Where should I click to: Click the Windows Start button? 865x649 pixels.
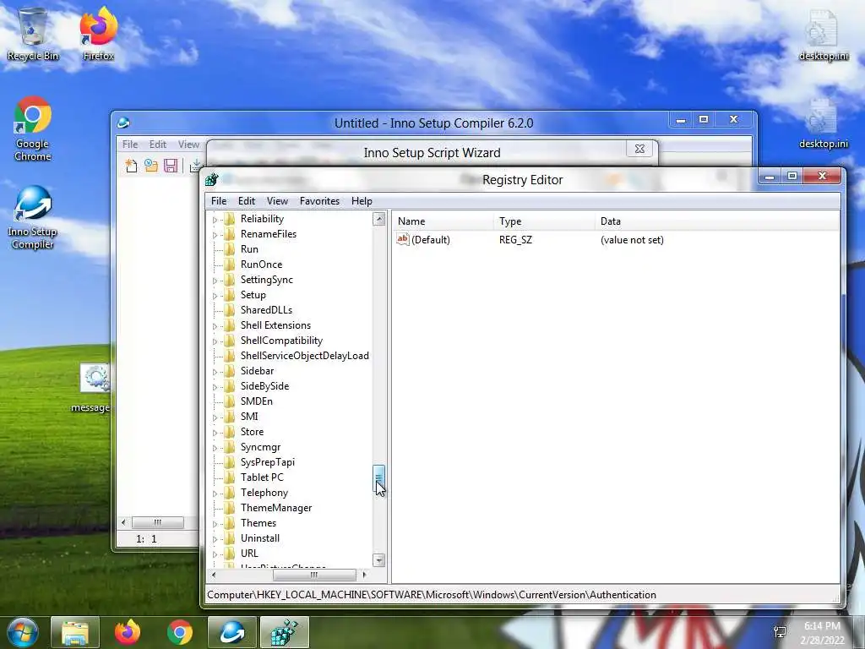tap(23, 632)
